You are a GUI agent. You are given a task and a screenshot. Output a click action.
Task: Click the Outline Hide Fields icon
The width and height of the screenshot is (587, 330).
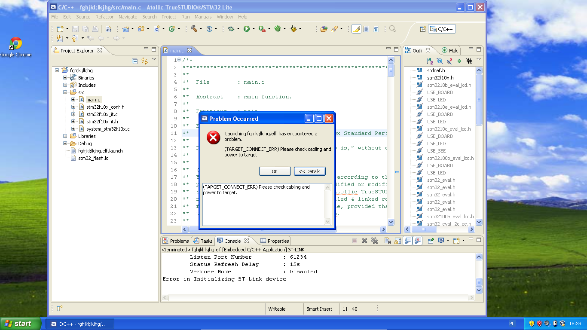439,61
